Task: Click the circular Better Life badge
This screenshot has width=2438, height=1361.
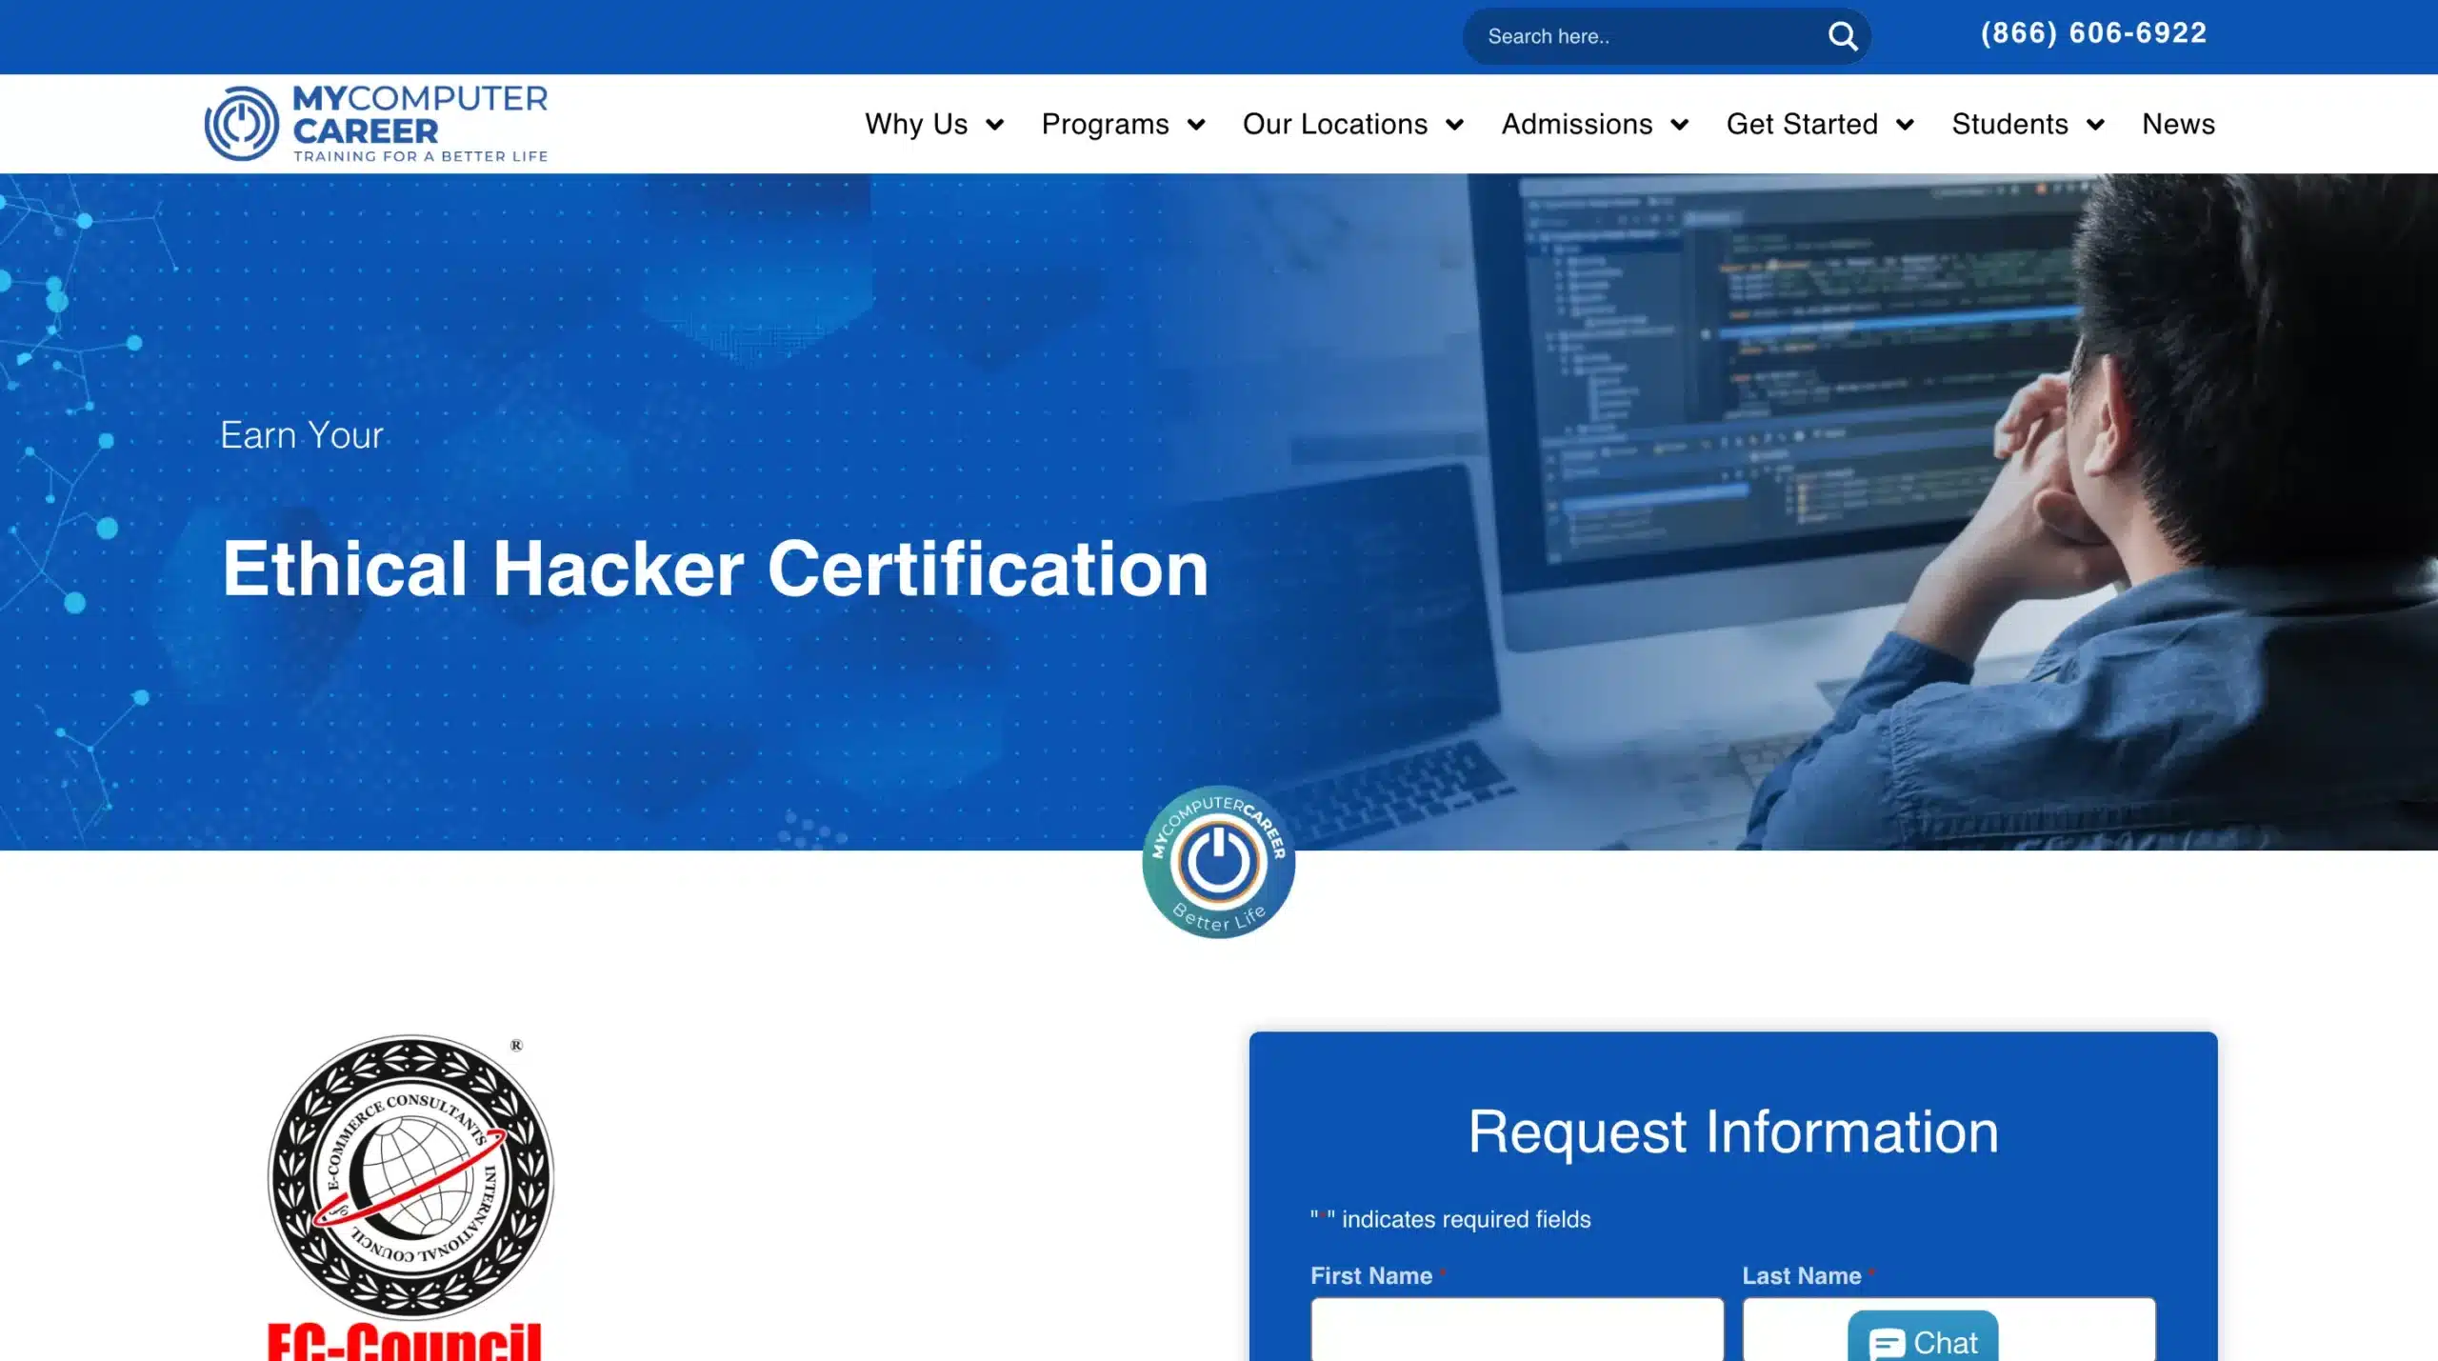Action: point(1218,862)
